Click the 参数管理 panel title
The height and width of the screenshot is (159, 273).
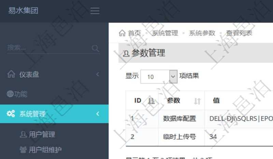point(148,53)
